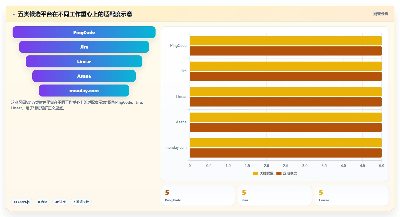Click monday.com's brown 落地难度 bar

click(x=286, y=153)
